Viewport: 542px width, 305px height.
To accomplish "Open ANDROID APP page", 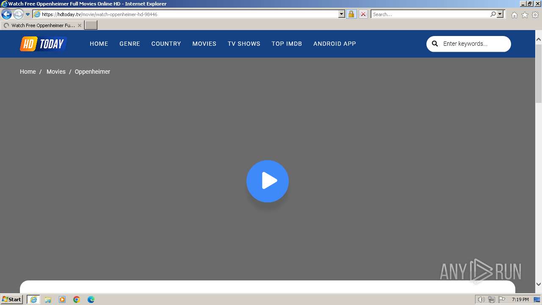I will 335,44.
